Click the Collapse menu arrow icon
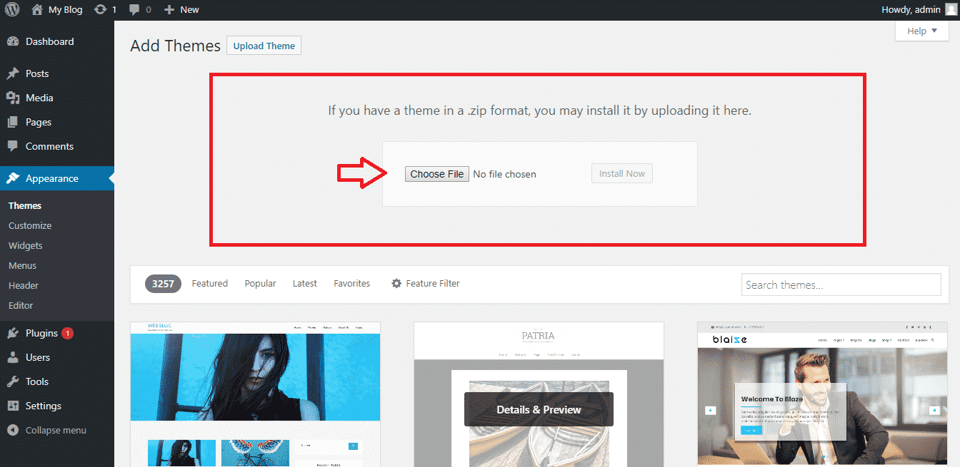This screenshot has height=467, width=960. (x=13, y=430)
